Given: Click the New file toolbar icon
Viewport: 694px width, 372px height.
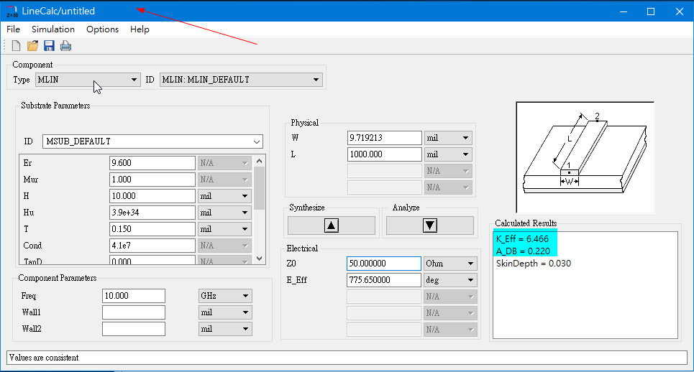Looking at the screenshot, I should [x=17, y=45].
